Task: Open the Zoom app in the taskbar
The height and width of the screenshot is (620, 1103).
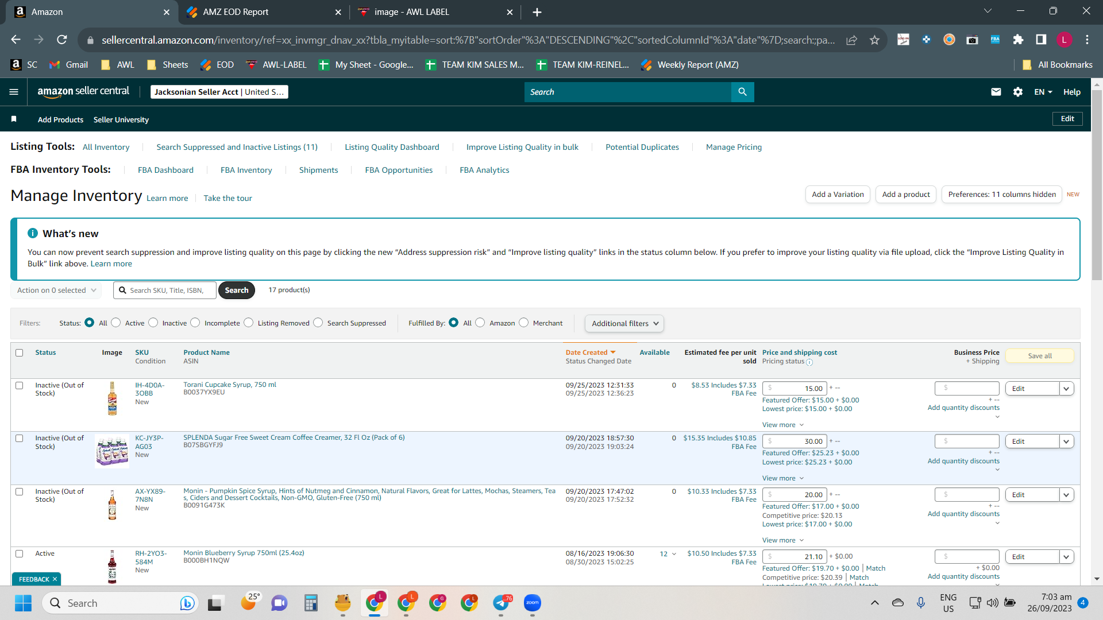Action: 533,603
